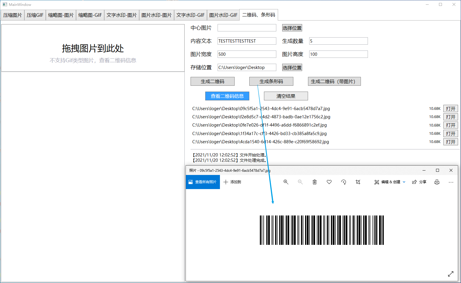The width and height of the screenshot is (461, 283).
Task: Open the See more ellipsis menu in Photos
Action: click(451, 182)
